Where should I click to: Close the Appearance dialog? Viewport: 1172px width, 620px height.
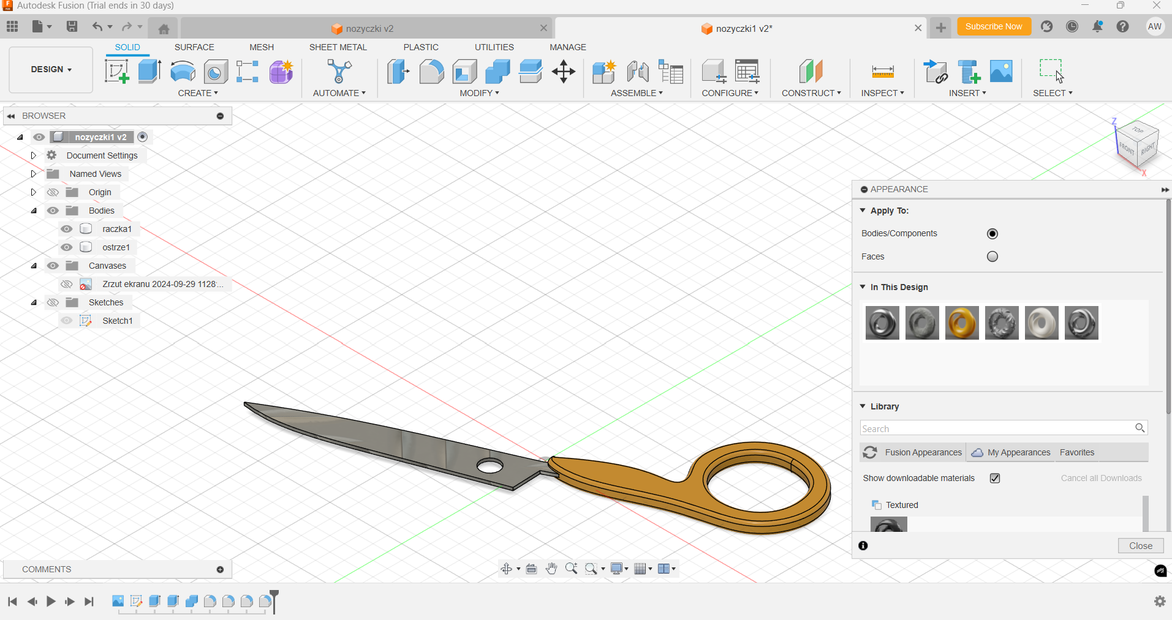tap(1141, 546)
